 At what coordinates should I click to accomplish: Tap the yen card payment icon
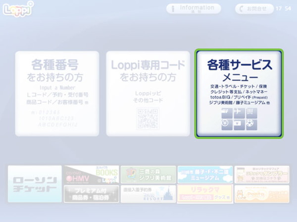(239, 125)
